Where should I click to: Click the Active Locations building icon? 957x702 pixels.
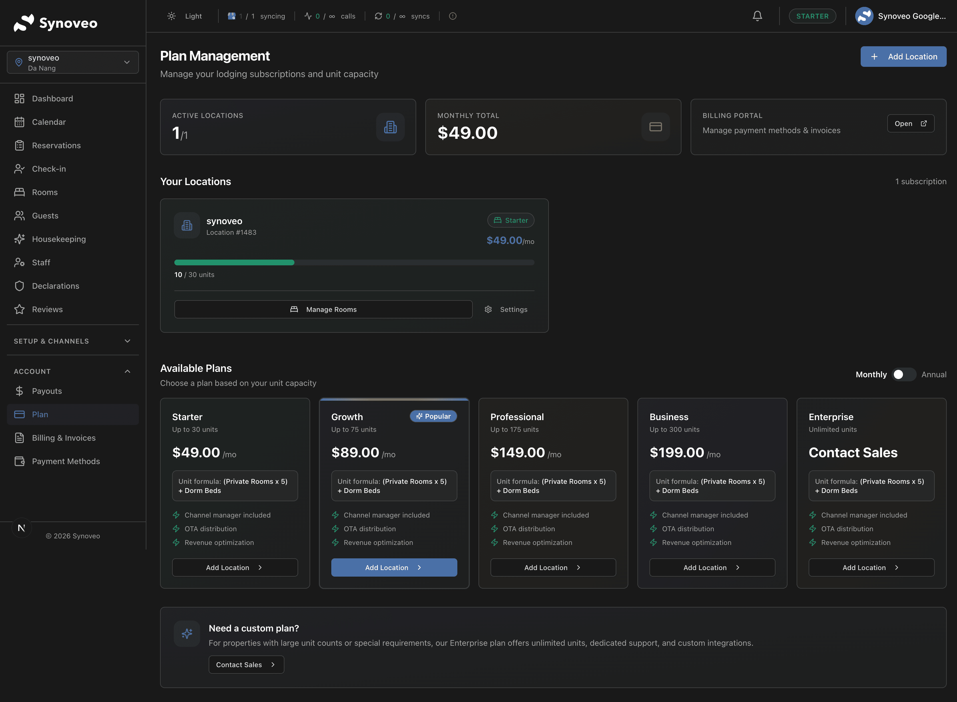390,127
